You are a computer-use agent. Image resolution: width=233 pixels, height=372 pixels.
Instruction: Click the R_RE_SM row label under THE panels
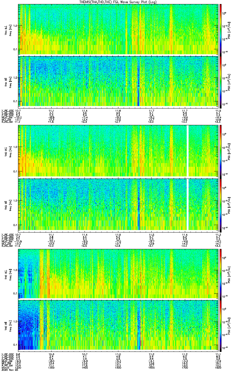(x=7, y=365)
